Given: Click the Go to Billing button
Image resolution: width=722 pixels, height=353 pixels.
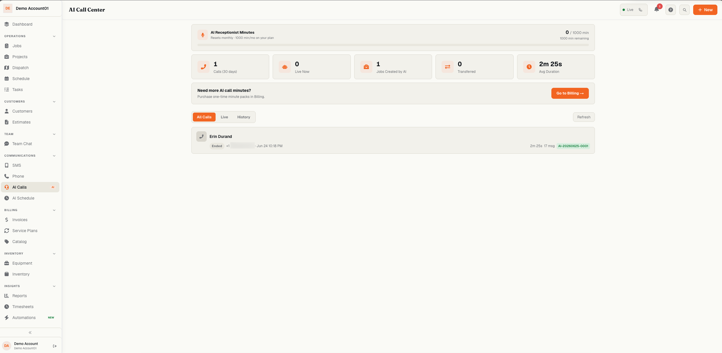Looking at the screenshot, I should point(570,93).
